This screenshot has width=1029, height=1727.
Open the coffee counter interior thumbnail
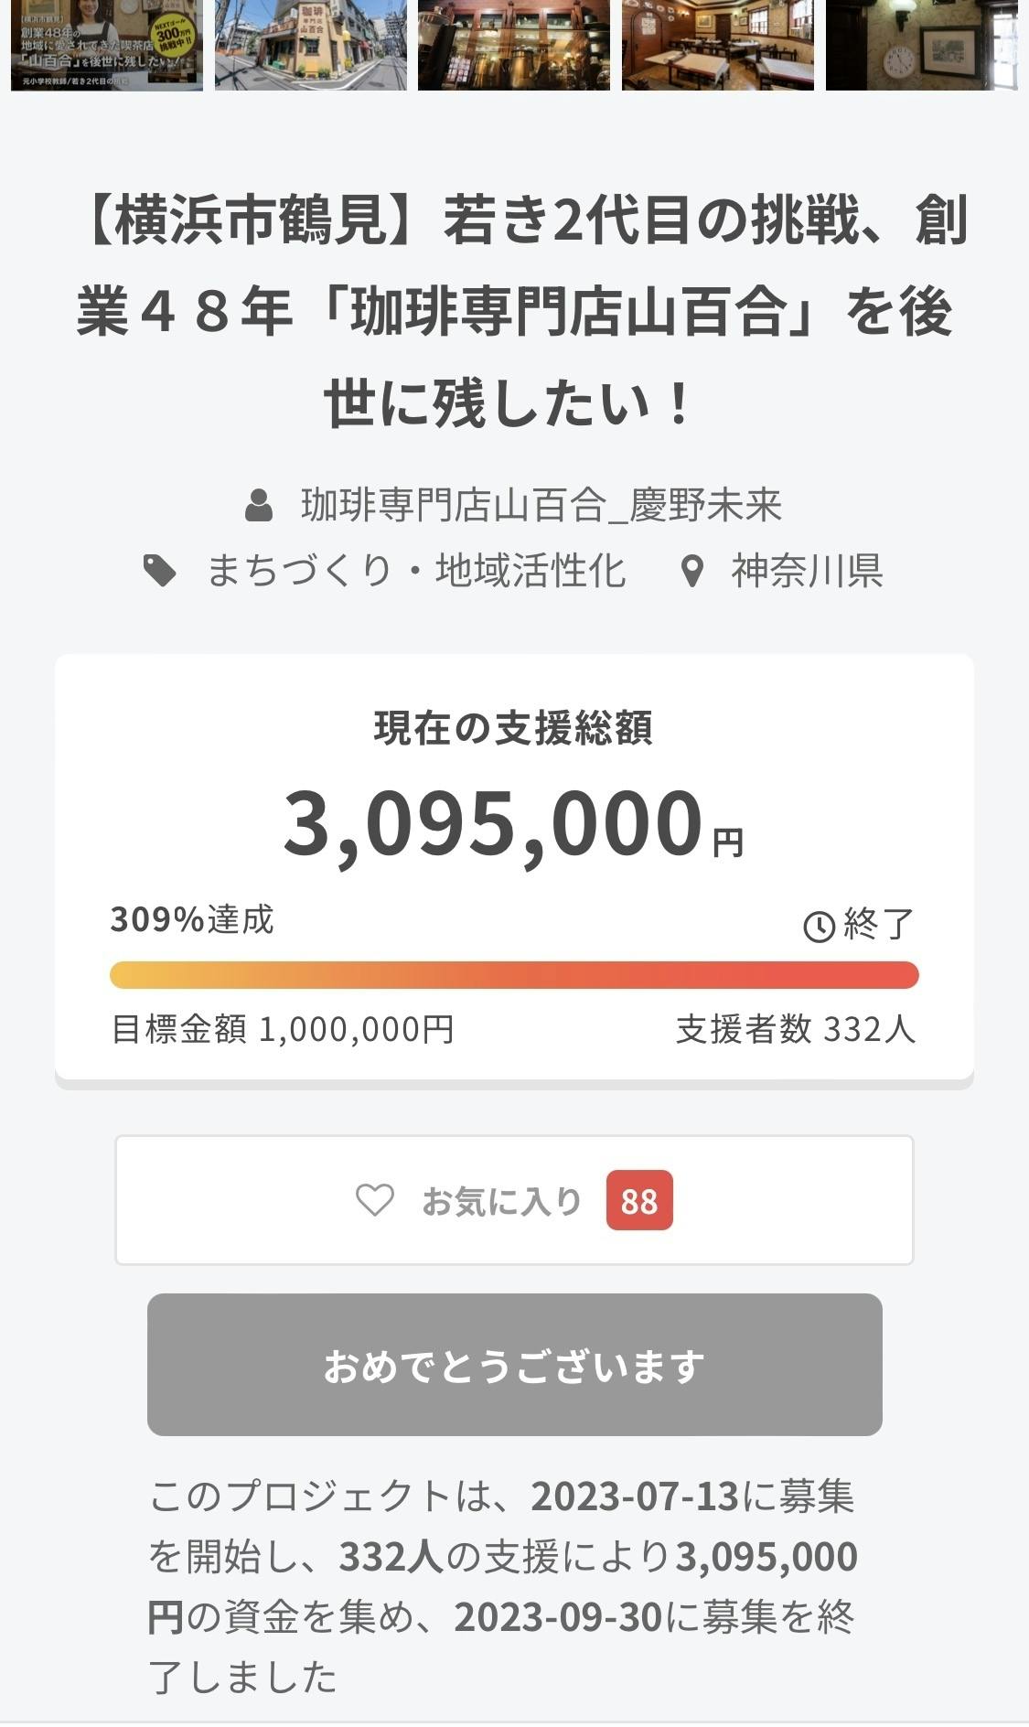[x=514, y=45]
